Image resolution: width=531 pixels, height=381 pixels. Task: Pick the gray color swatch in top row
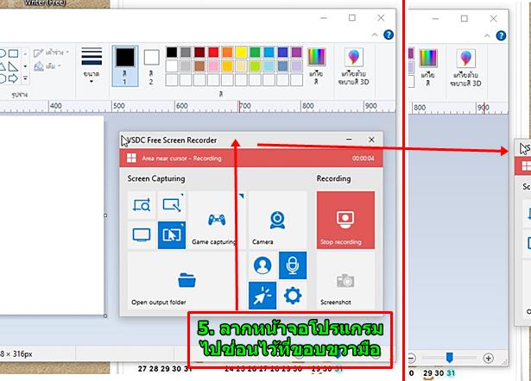tap(186, 52)
